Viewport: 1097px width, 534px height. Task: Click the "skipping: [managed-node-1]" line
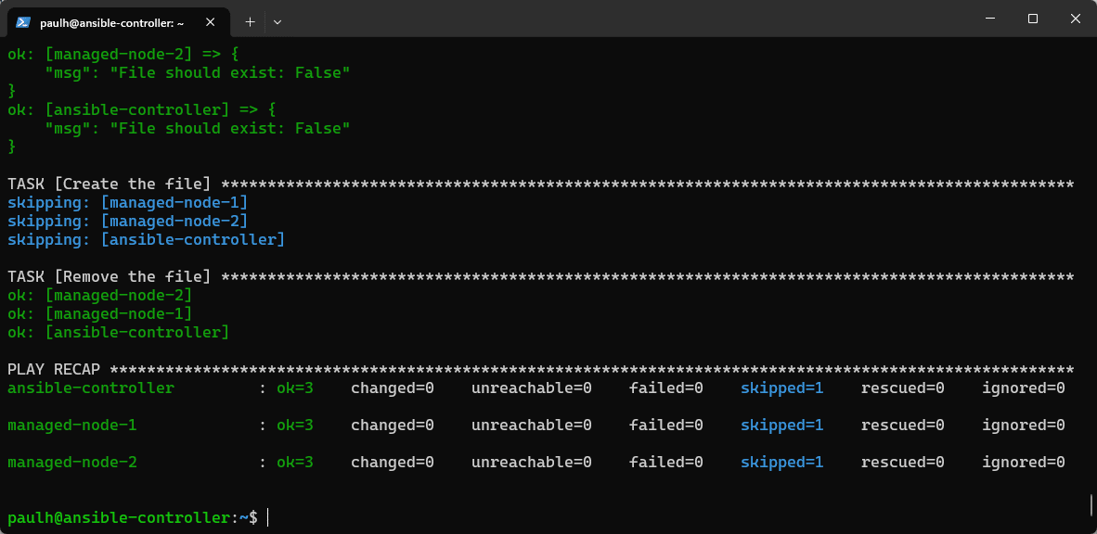pyautogui.click(x=127, y=202)
